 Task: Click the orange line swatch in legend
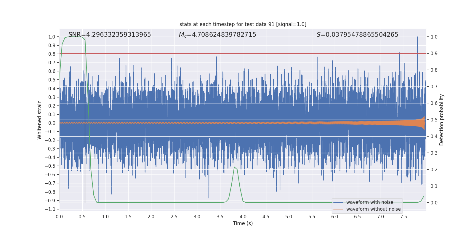coord(338,209)
